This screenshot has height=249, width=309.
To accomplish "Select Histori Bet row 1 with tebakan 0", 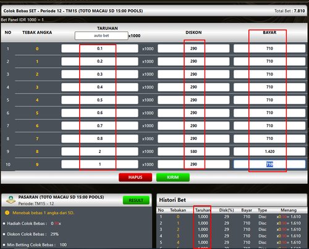I will pyautogui.click(x=232, y=217).
